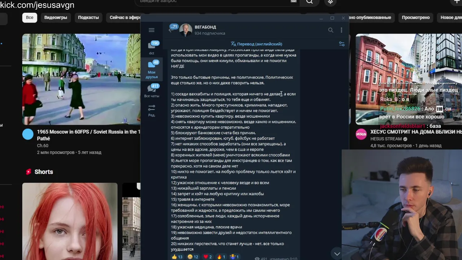Open the 1965 Moscow video thumbnail
The image size is (462, 260).
(81, 79)
